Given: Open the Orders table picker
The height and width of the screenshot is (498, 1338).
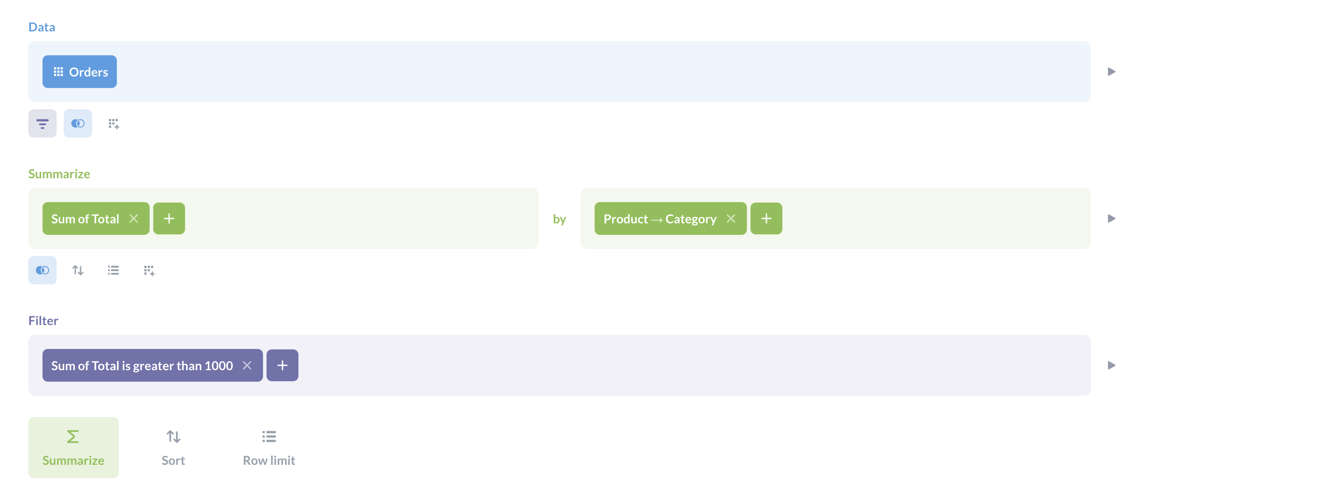Looking at the screenshot, I should pos(79,72).
